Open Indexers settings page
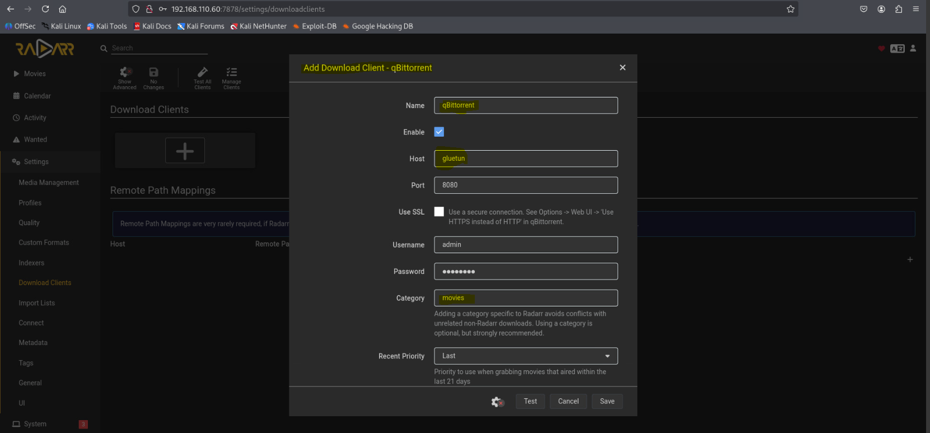Screen dimensions: 930x433 31,263
